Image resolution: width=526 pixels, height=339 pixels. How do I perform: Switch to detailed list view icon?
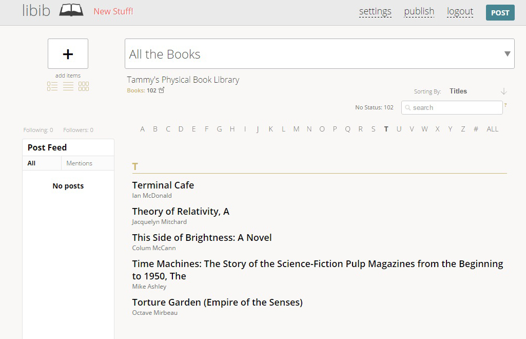pos(52,86)
